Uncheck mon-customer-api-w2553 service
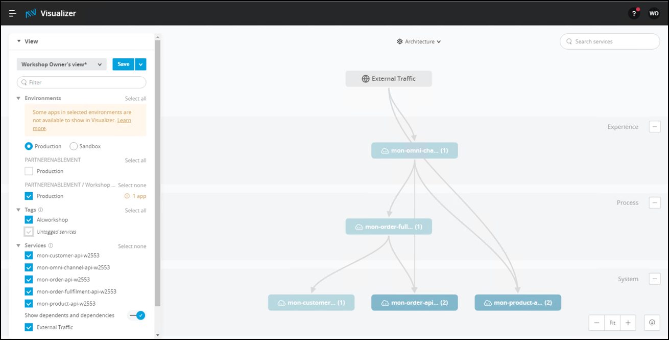The image size is (669, 340). [29, 256]
